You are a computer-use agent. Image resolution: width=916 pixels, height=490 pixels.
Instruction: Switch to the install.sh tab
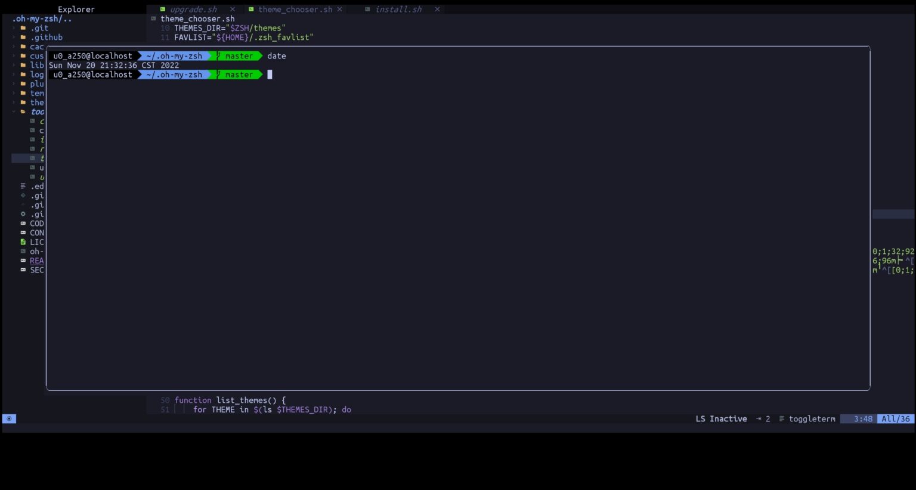tap(398, 10)
